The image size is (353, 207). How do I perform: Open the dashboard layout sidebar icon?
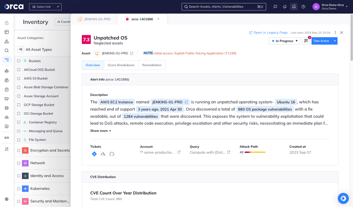tap(7, 32)
